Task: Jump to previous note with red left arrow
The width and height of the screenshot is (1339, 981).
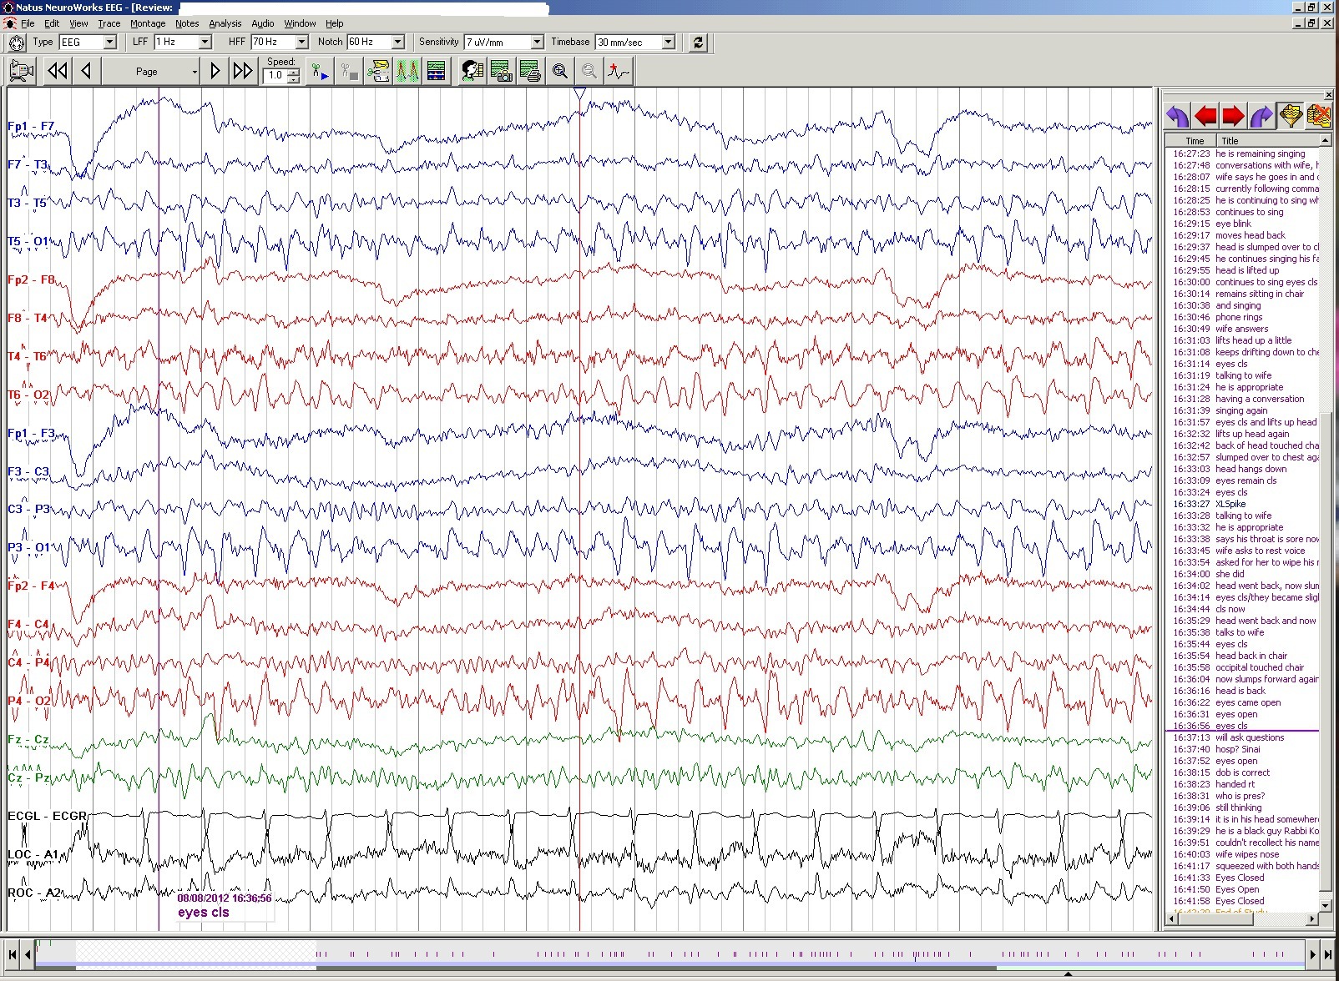Action: point(1205,116)
